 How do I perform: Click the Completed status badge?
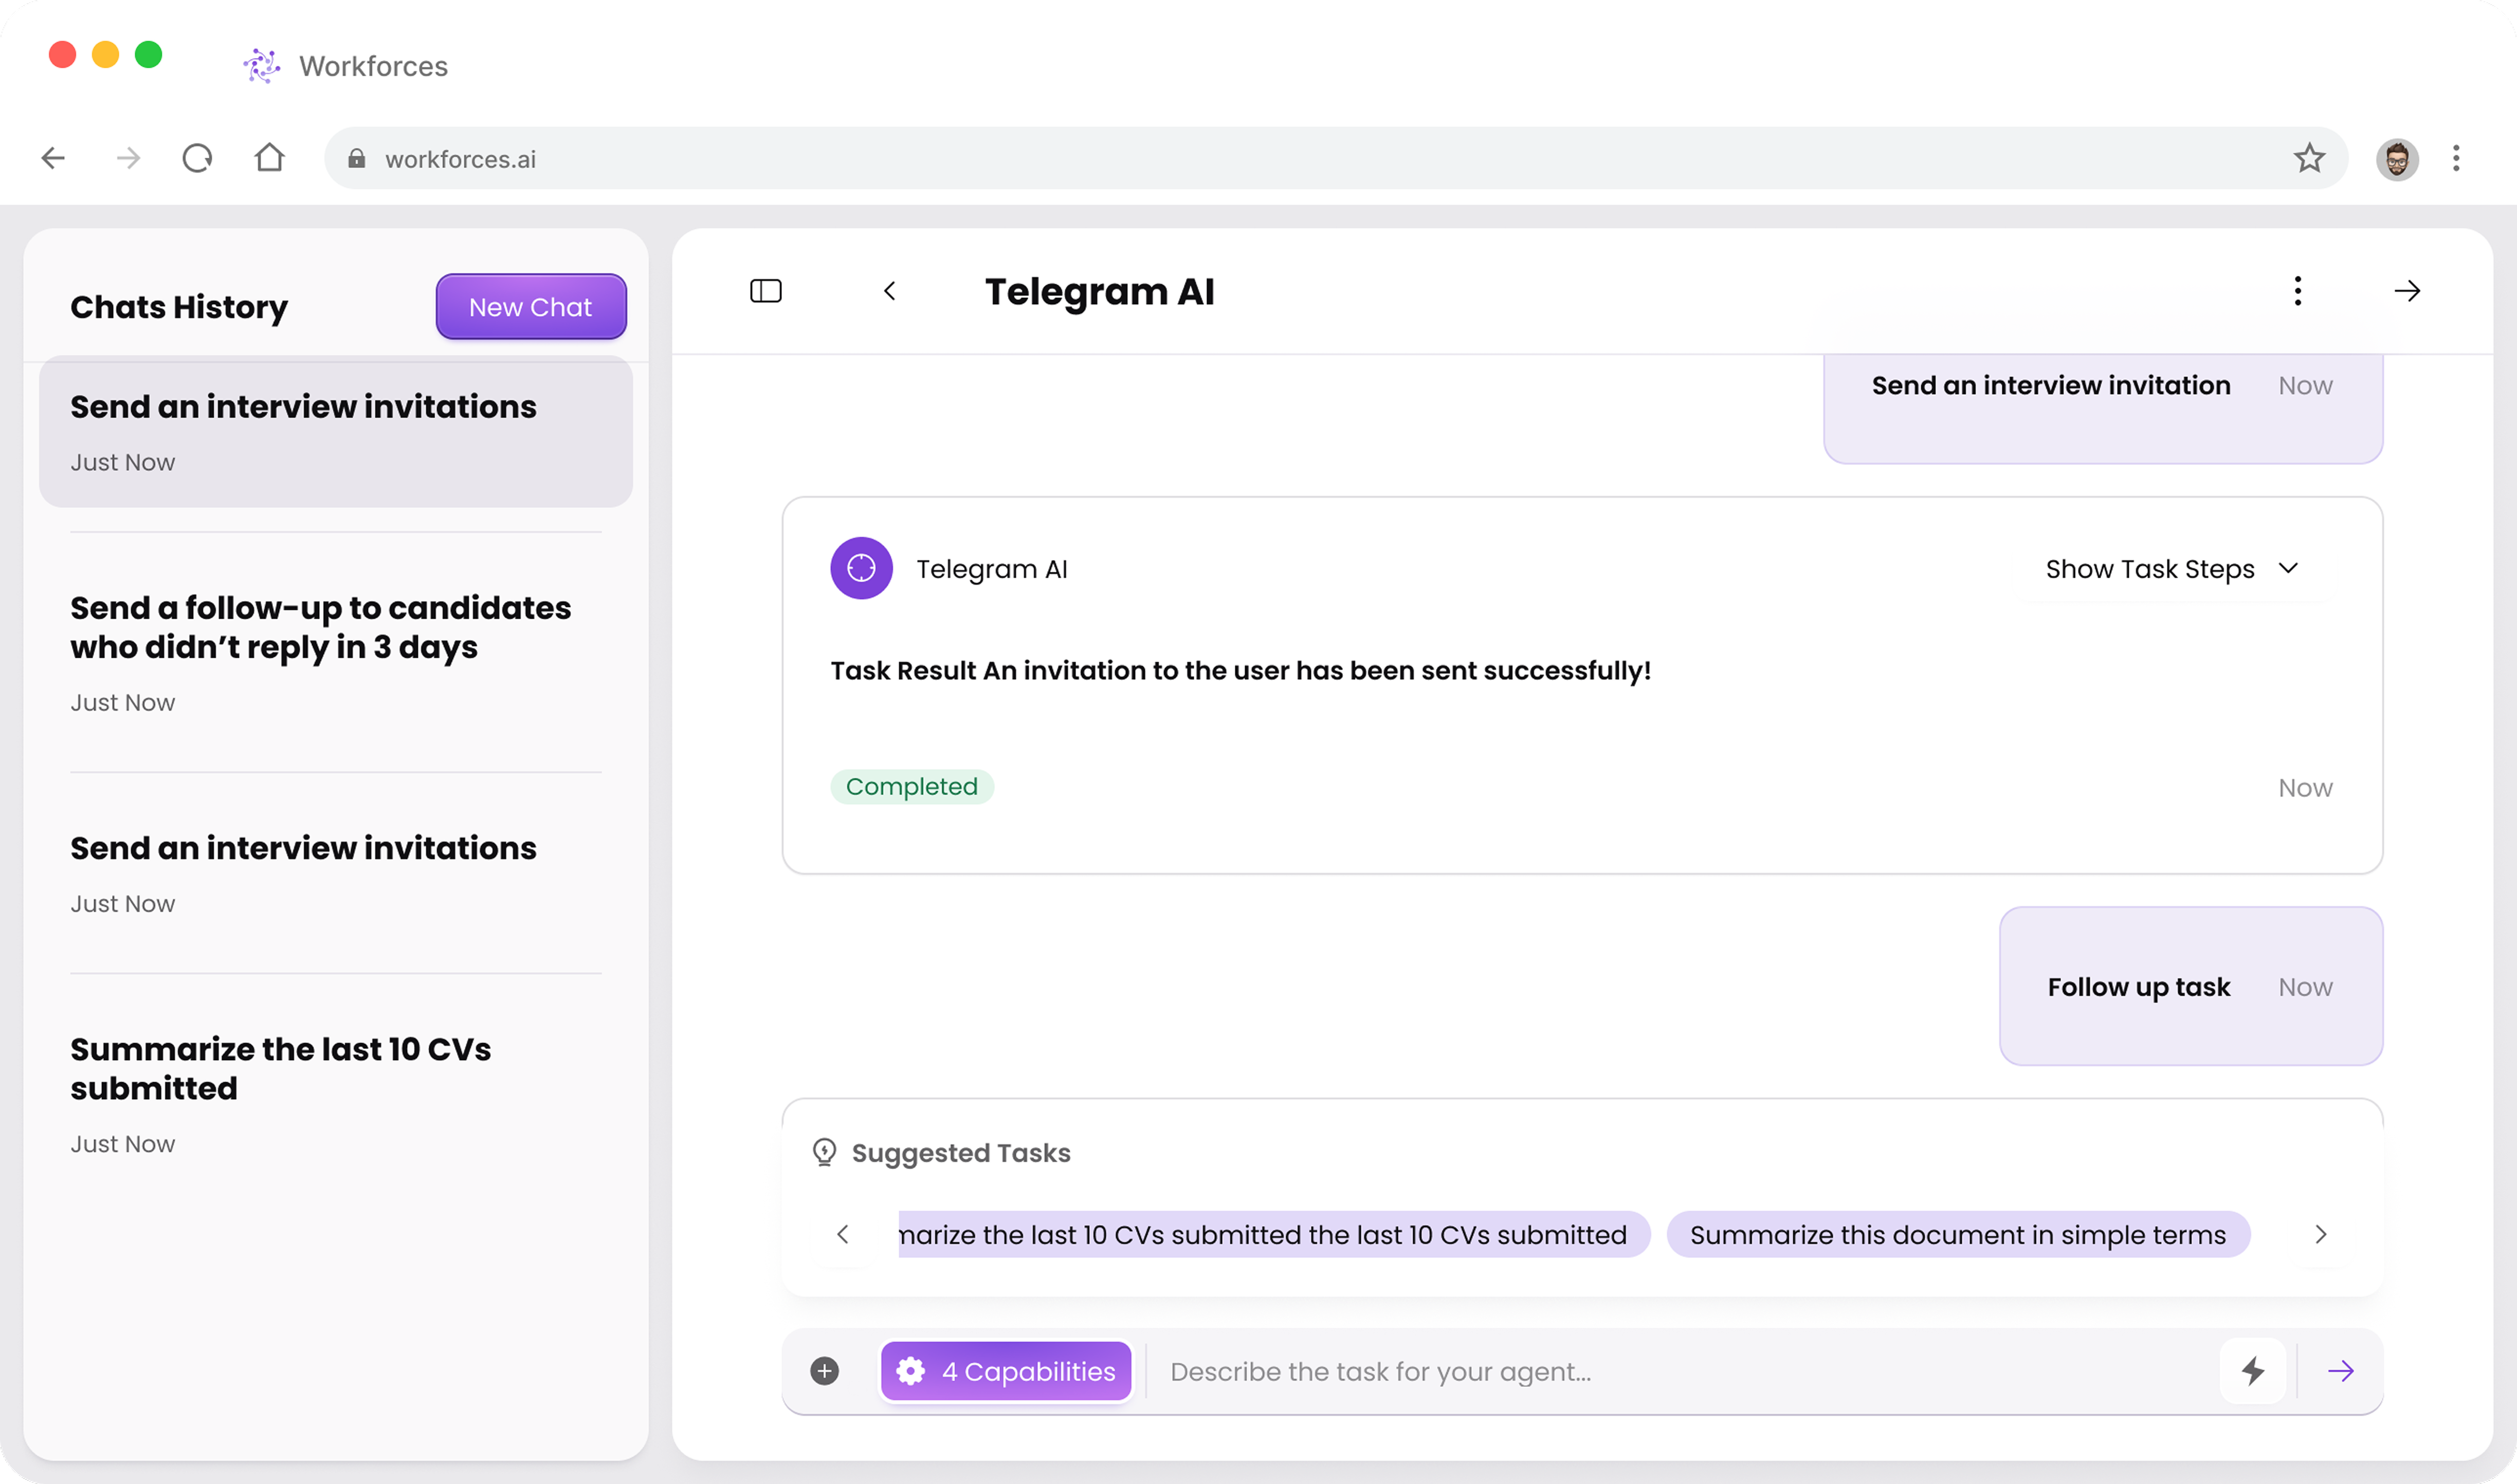click(x=911, y=786)
